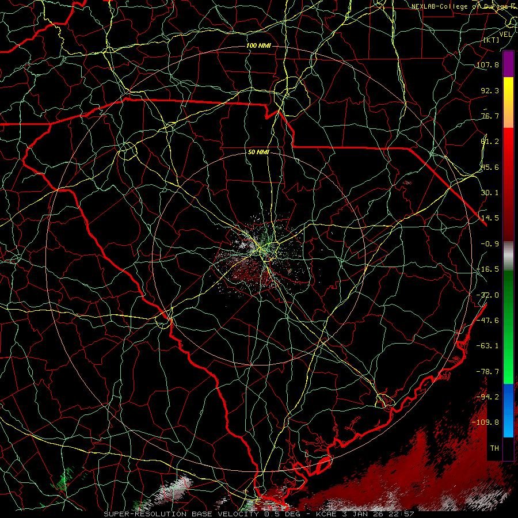Click the "KCAE" radar station identifier

click(326, 514)
